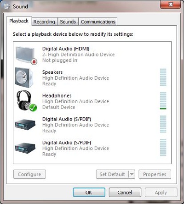This screenshot has height=204, width=184.
Task: Click the Properties button
Action: click(155, 174)
